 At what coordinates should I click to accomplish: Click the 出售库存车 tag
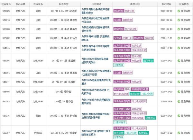click(x=119, y=122)
